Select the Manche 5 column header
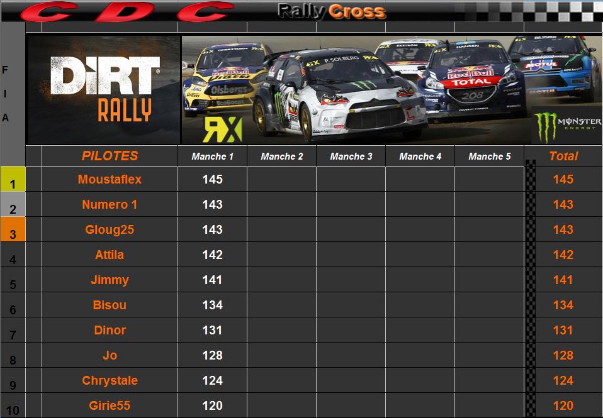 tap(489, 157)
